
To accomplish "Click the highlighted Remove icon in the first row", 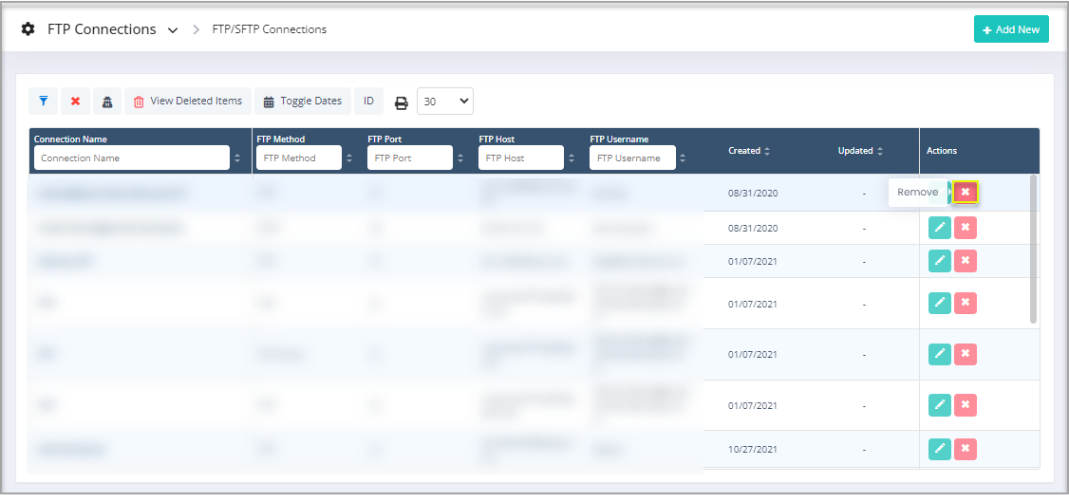I will click(x=966, y=192).
